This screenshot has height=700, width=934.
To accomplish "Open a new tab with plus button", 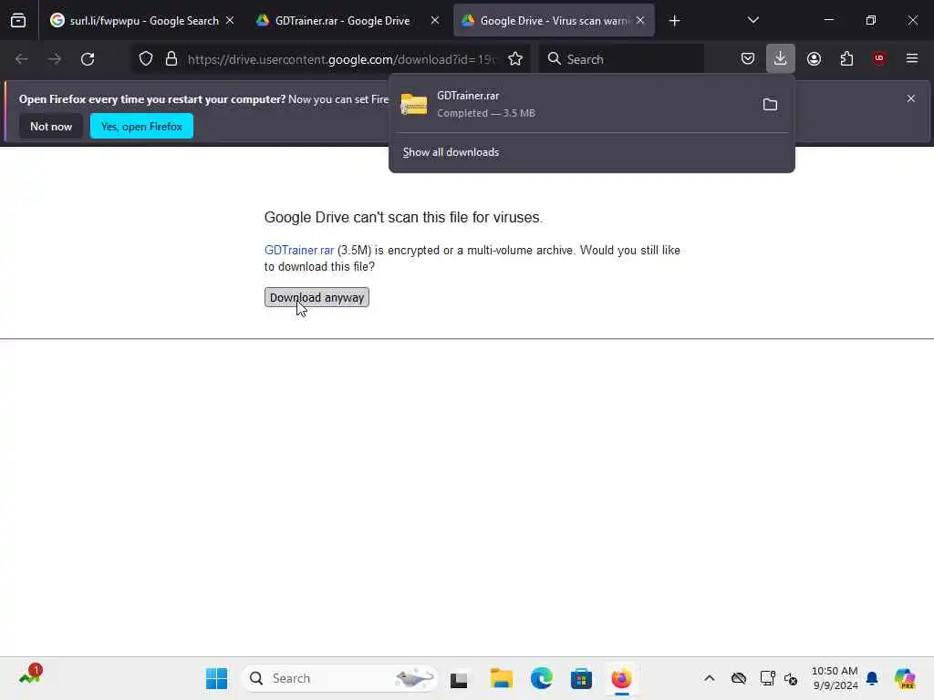I will point(674,21).
